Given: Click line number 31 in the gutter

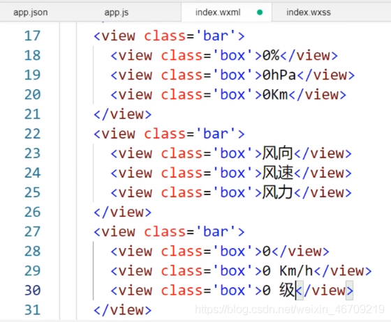Looking at the screenshot, I should [32, 310].
